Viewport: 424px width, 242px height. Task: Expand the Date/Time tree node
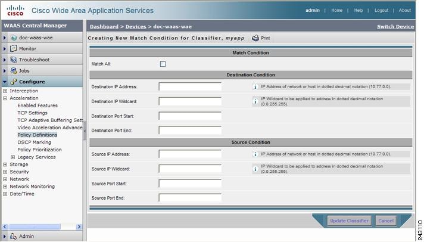click(5, 194)
